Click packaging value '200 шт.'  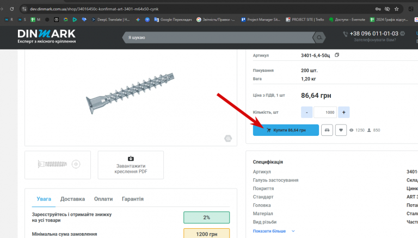pyautogui.click(x=309, y=71)
